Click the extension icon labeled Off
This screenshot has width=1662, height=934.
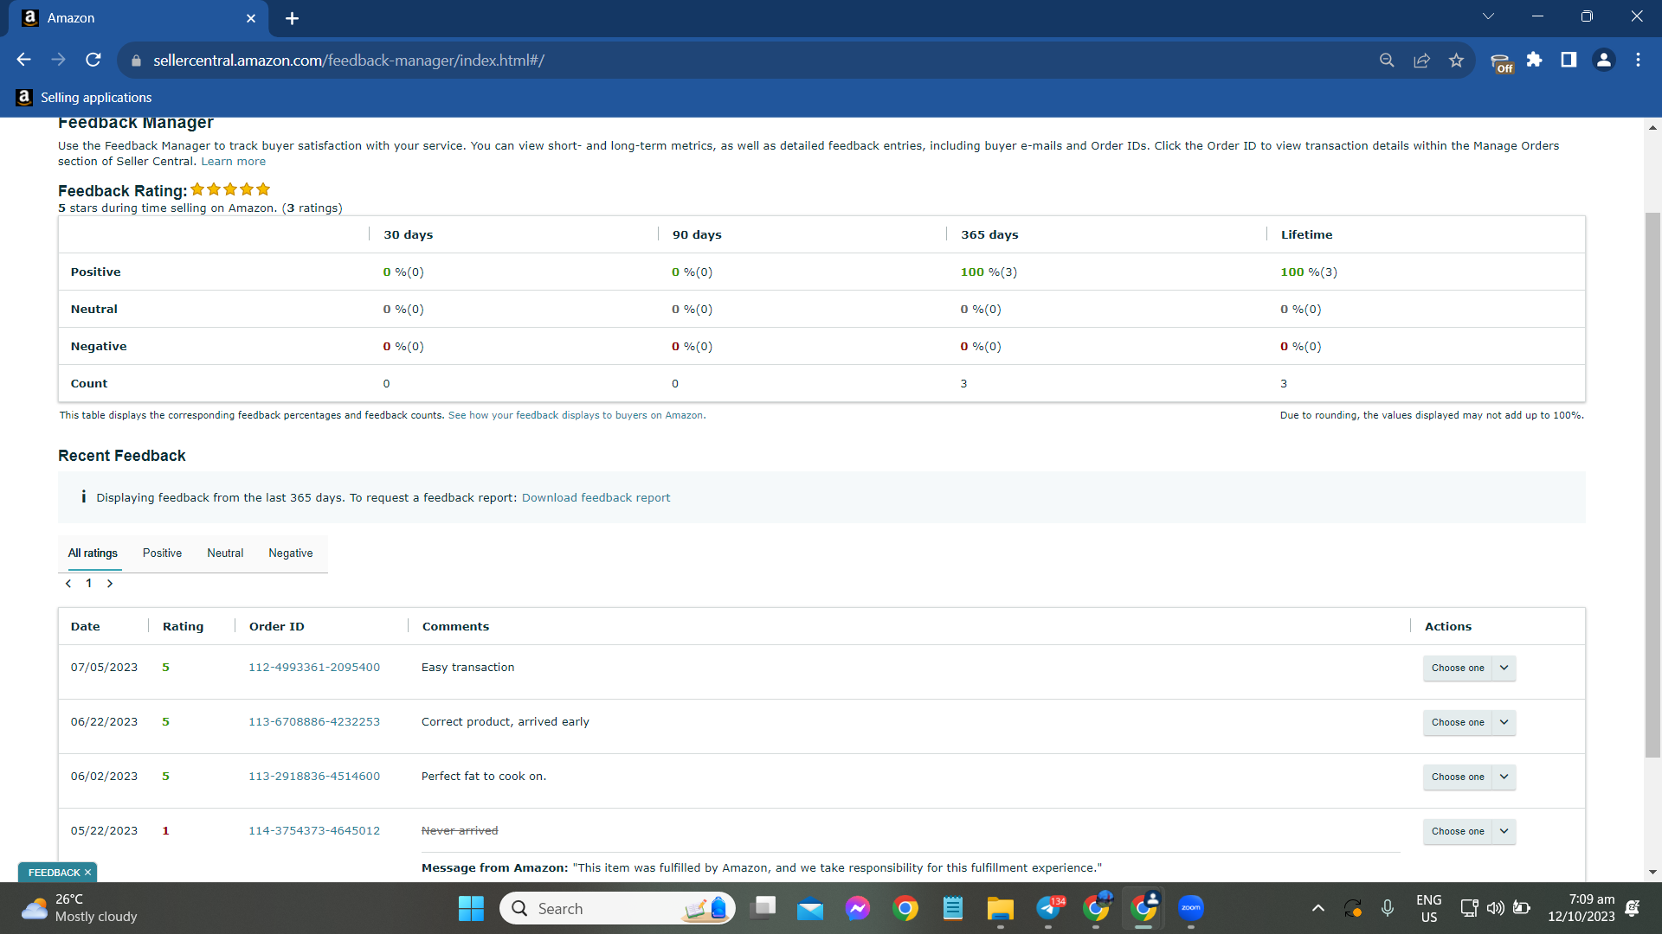pyautogui.click(x=1501, y=61)
